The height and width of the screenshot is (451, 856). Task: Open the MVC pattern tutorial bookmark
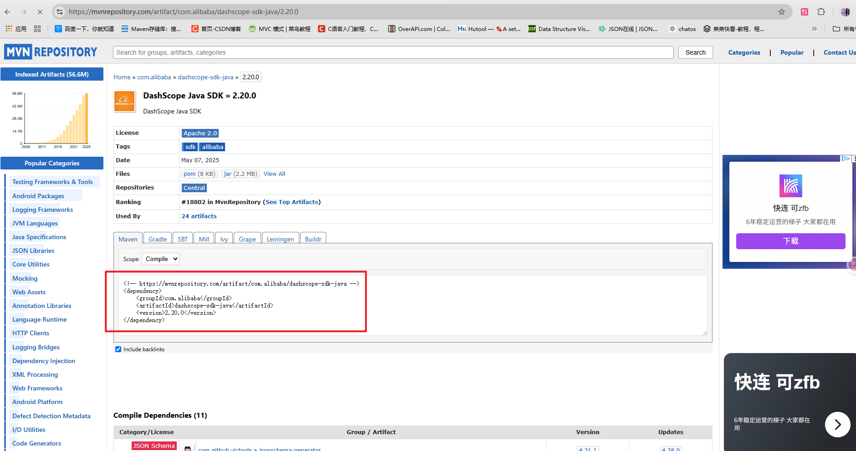280,29
